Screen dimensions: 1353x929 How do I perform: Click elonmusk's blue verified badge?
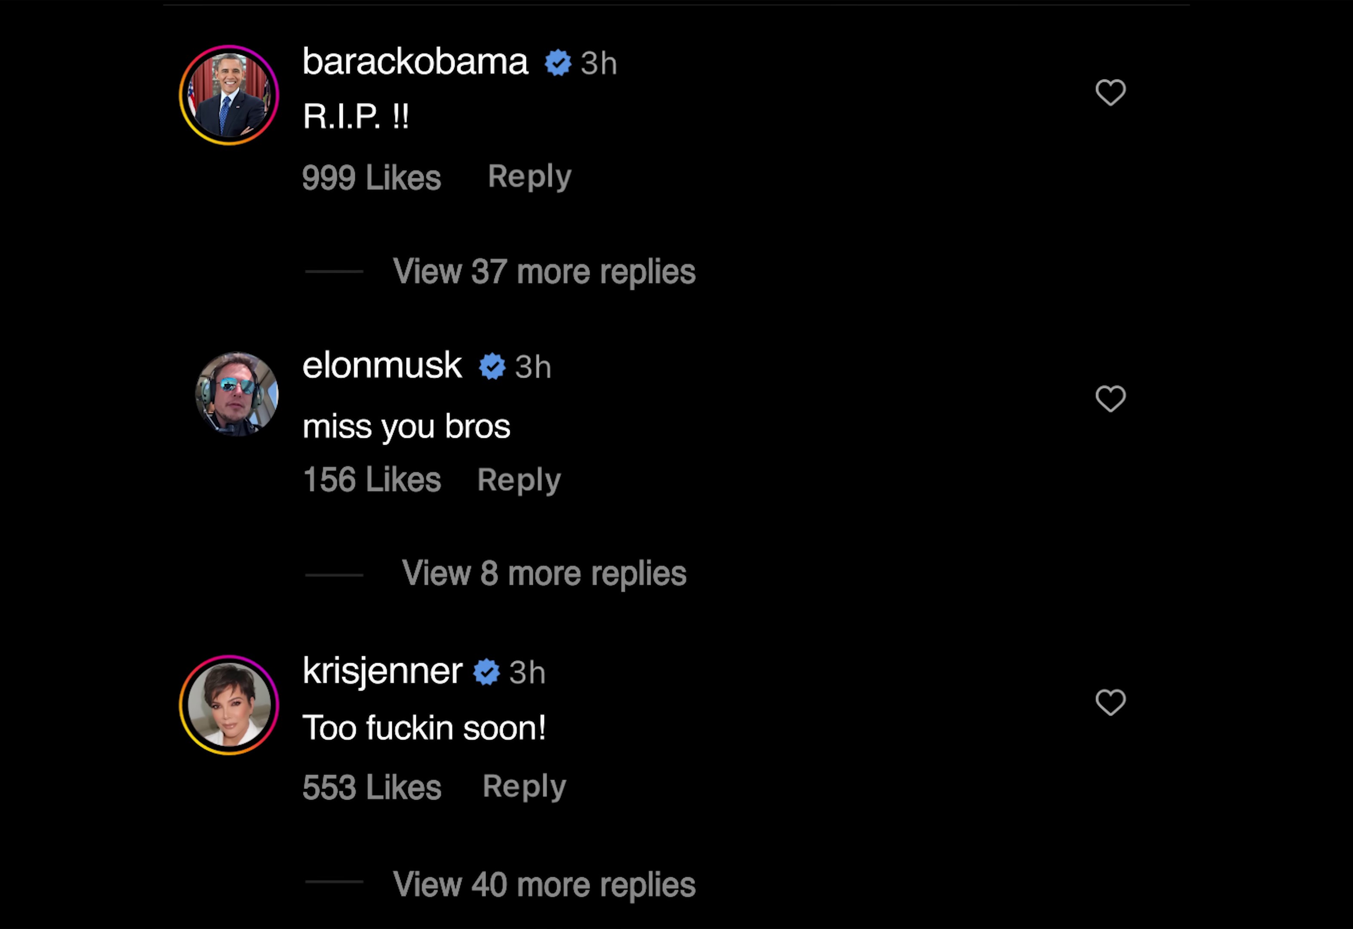(492, 367)
